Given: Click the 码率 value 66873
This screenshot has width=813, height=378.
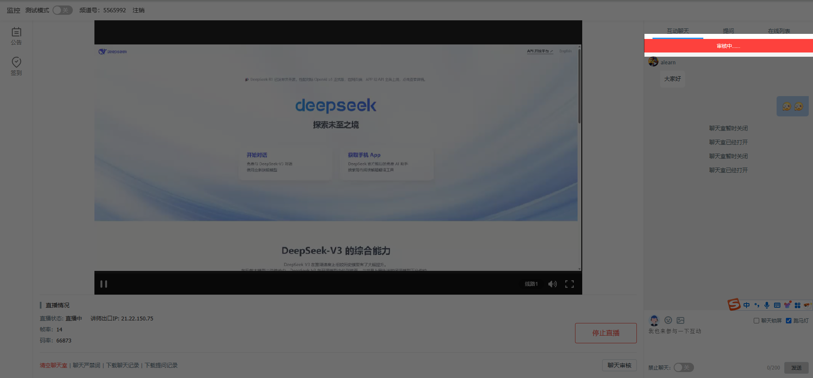Looking at the screenshot, I should click(x=64, y=340).
